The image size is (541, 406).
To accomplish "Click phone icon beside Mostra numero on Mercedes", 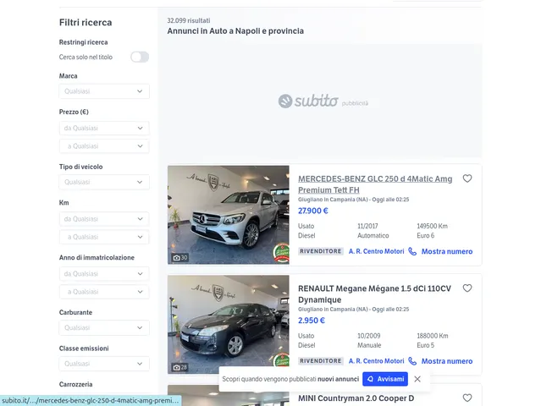I will (x=412, y=251).
